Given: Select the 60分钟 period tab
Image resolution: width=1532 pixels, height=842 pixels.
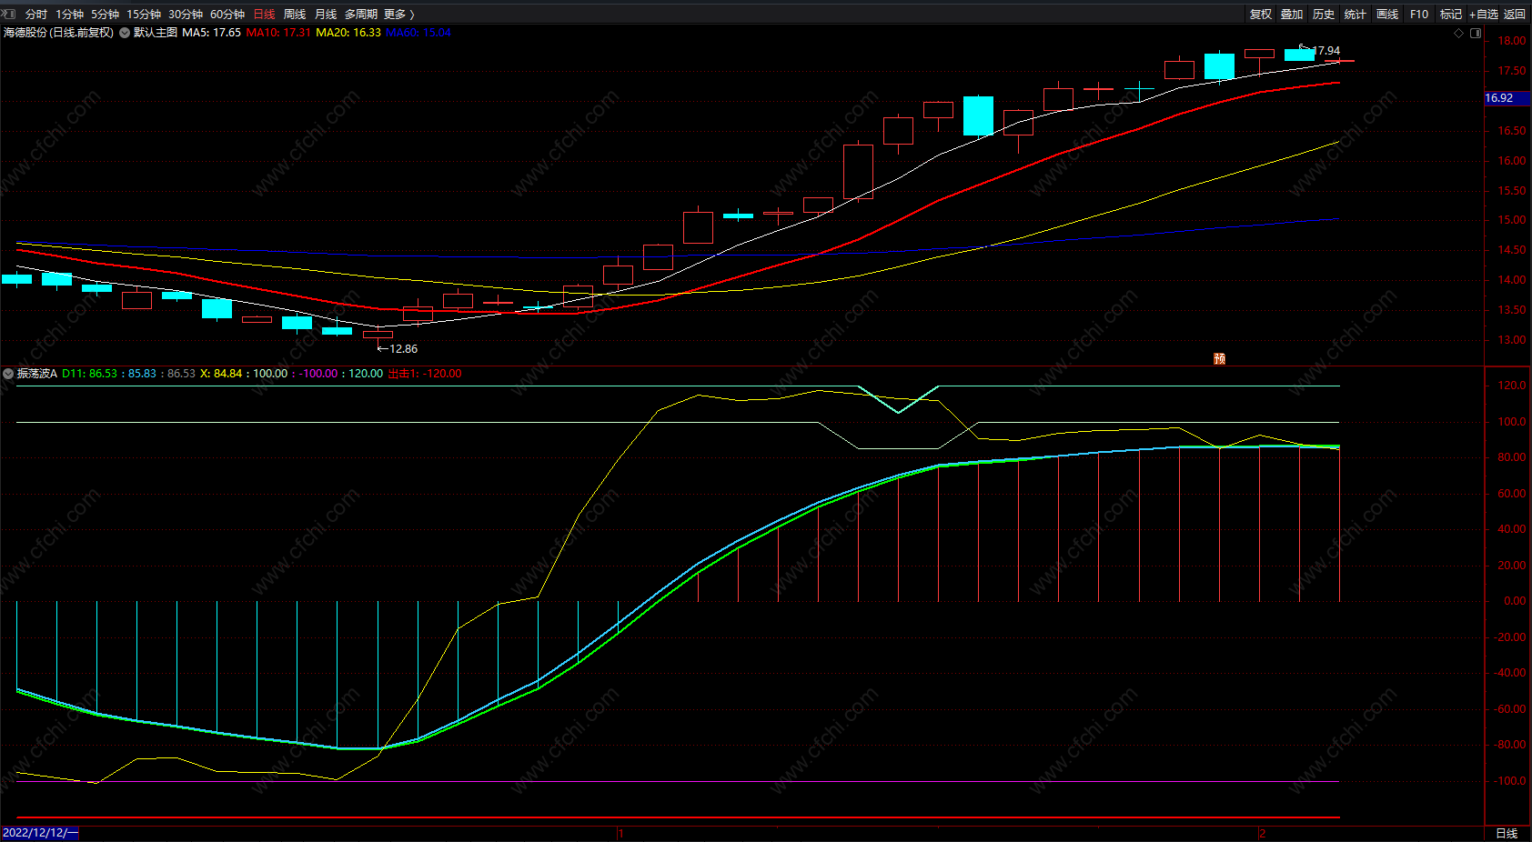Looking at the screenshot, I should [227, 15].
